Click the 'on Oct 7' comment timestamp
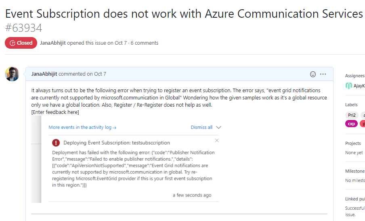 pyautogui.click(x=96, y=74)
